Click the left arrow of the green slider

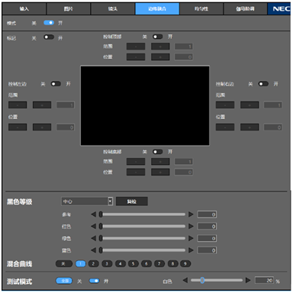(94, 238)
